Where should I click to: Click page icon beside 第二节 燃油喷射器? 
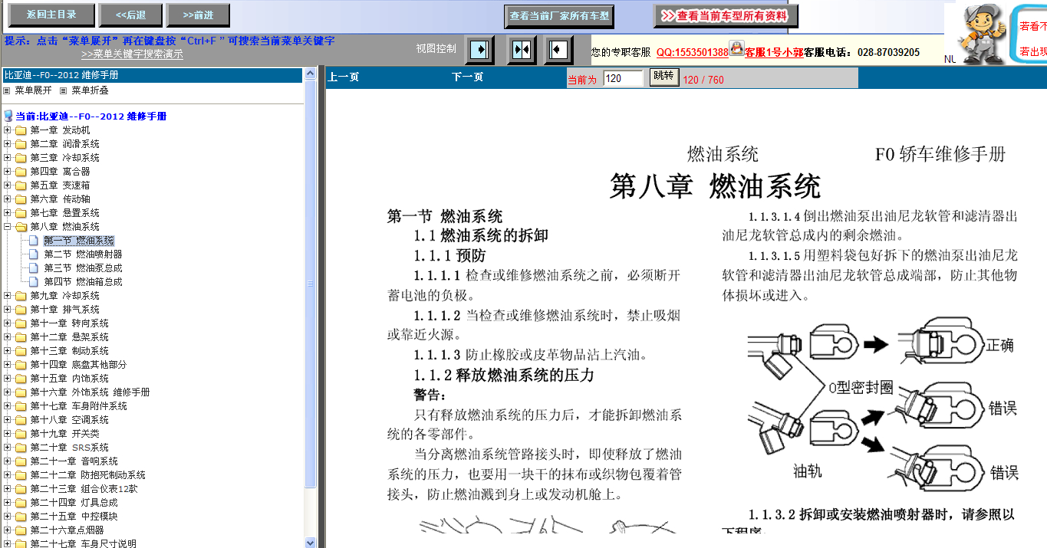34,254
